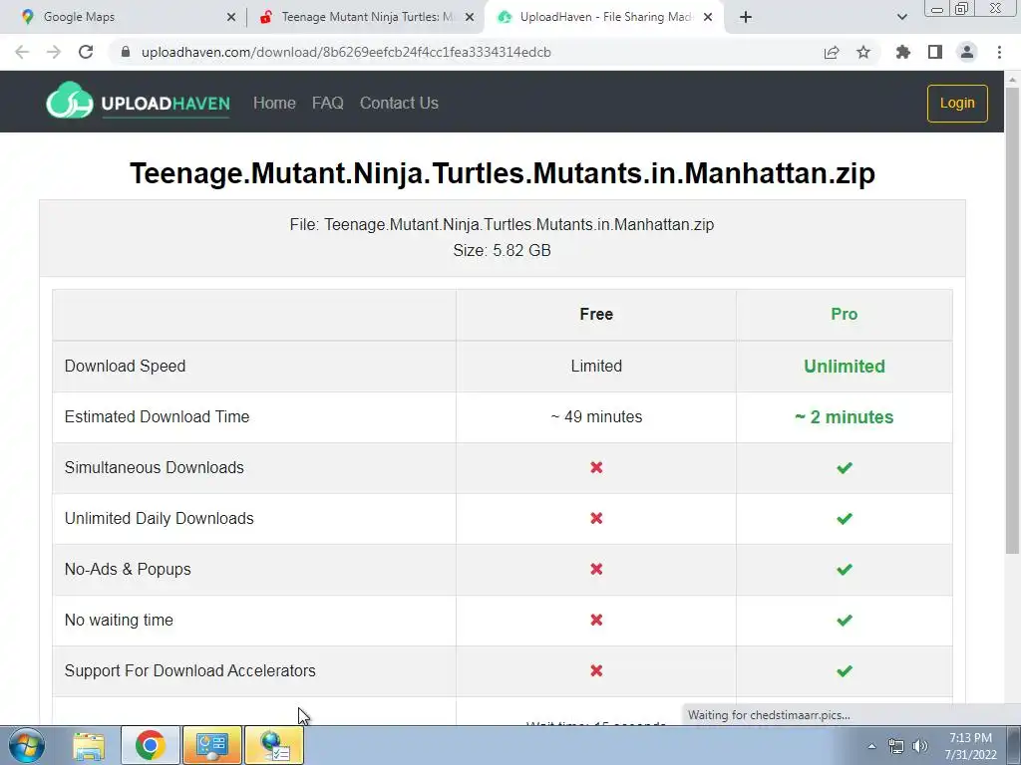Open the Chrome profile avatar
The width and height of the screenshot is (1021, 765).
pos(967,52)
